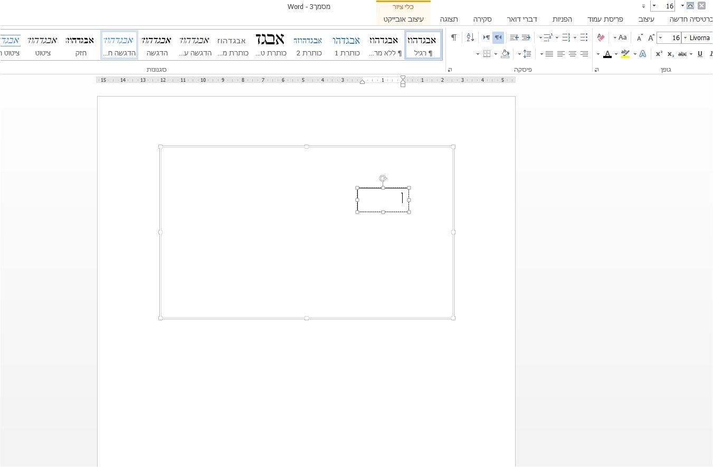This screenshot has height=467, width=713.
Task: Switch to the הפניות tab
Action: tap(562, 19)
